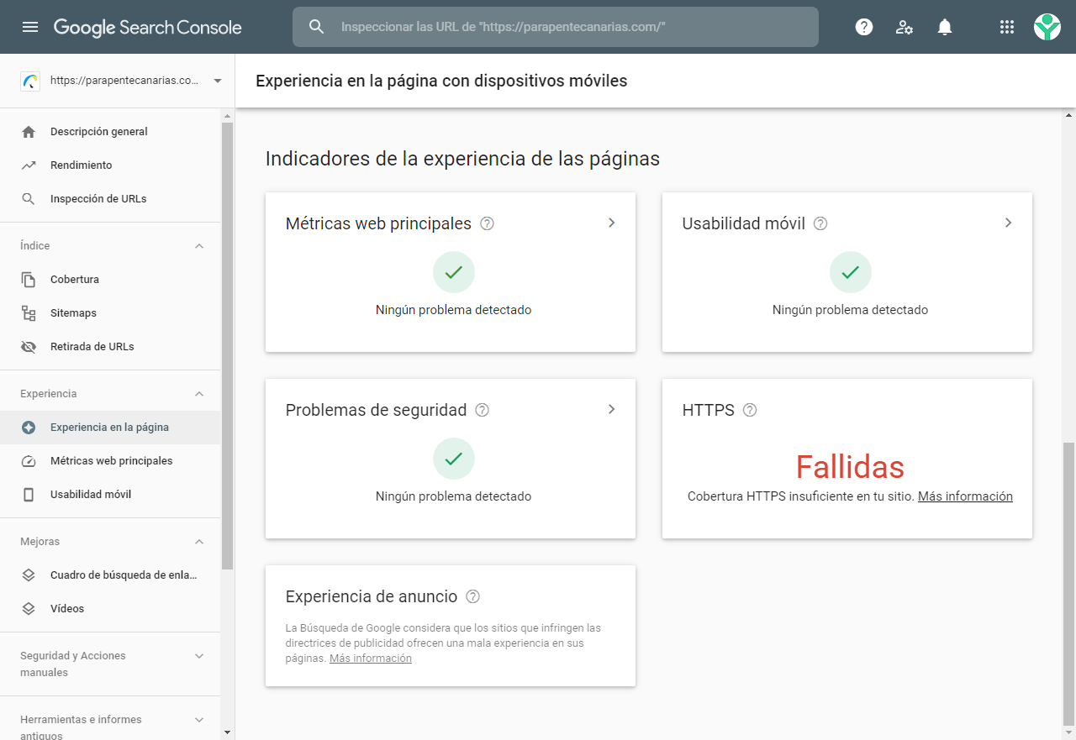Open Métricas web principales in sidebar

111,461
